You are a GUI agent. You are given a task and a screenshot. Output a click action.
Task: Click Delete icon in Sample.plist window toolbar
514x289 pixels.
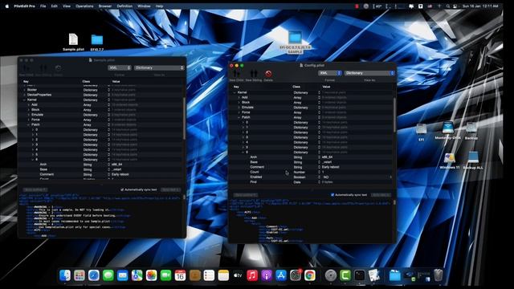(58, 68)
